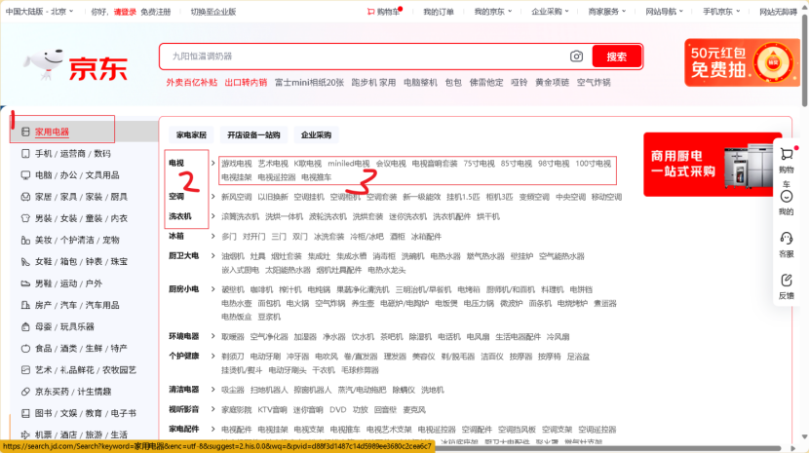Open the 客服 headset sidebar icon

click(787, 238)
